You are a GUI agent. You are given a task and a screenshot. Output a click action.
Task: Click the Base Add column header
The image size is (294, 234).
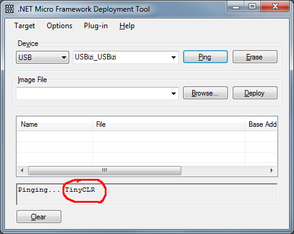pos(261,124)
